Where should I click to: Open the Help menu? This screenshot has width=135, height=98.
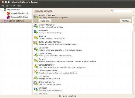pos(19,6)
